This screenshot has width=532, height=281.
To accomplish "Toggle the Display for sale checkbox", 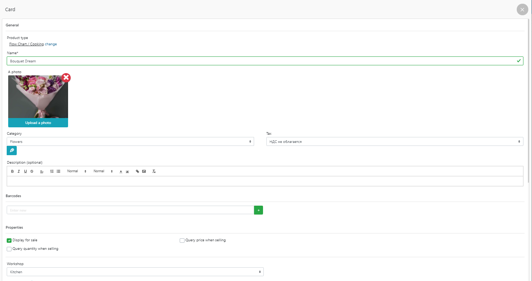I will coord(9,241).
